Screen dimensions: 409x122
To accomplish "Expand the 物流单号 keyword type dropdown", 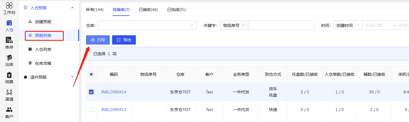I will (x=234, y=25).
